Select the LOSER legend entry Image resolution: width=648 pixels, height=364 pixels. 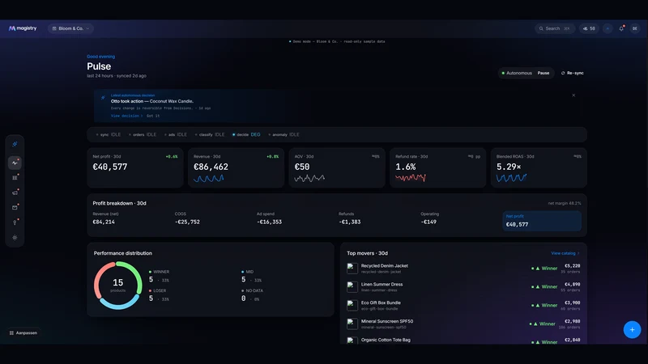[160, 294]
